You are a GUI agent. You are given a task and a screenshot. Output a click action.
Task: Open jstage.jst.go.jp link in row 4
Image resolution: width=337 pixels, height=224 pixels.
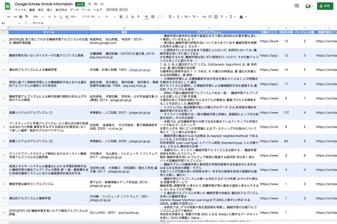click(140, 70)
